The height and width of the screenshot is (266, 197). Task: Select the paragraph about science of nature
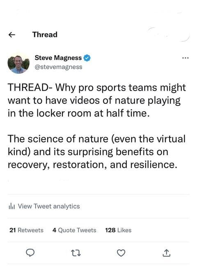pos(96,151)
